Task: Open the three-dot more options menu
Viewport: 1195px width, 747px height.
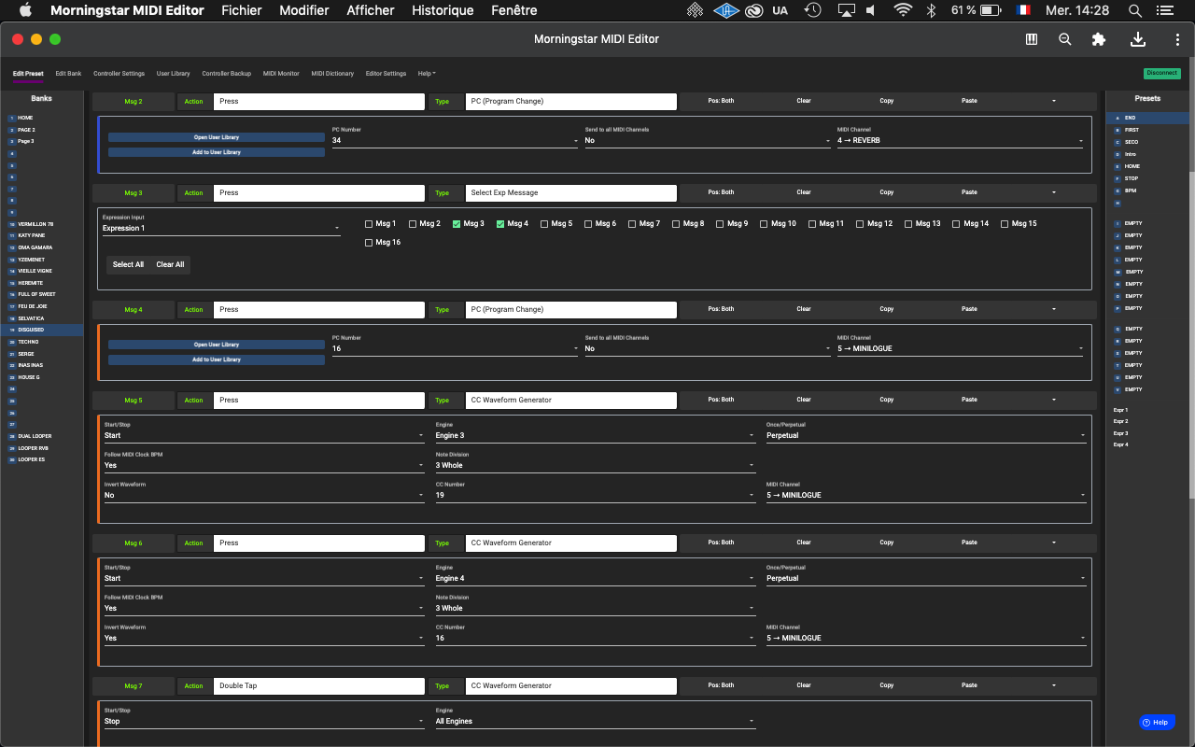Action: tap(1177, 39)
